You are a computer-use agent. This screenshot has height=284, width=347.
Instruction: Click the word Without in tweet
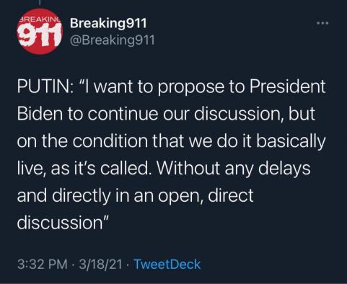tap(188, 168)
